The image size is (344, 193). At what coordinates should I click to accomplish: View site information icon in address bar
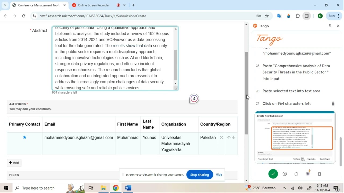click(34, 16)
